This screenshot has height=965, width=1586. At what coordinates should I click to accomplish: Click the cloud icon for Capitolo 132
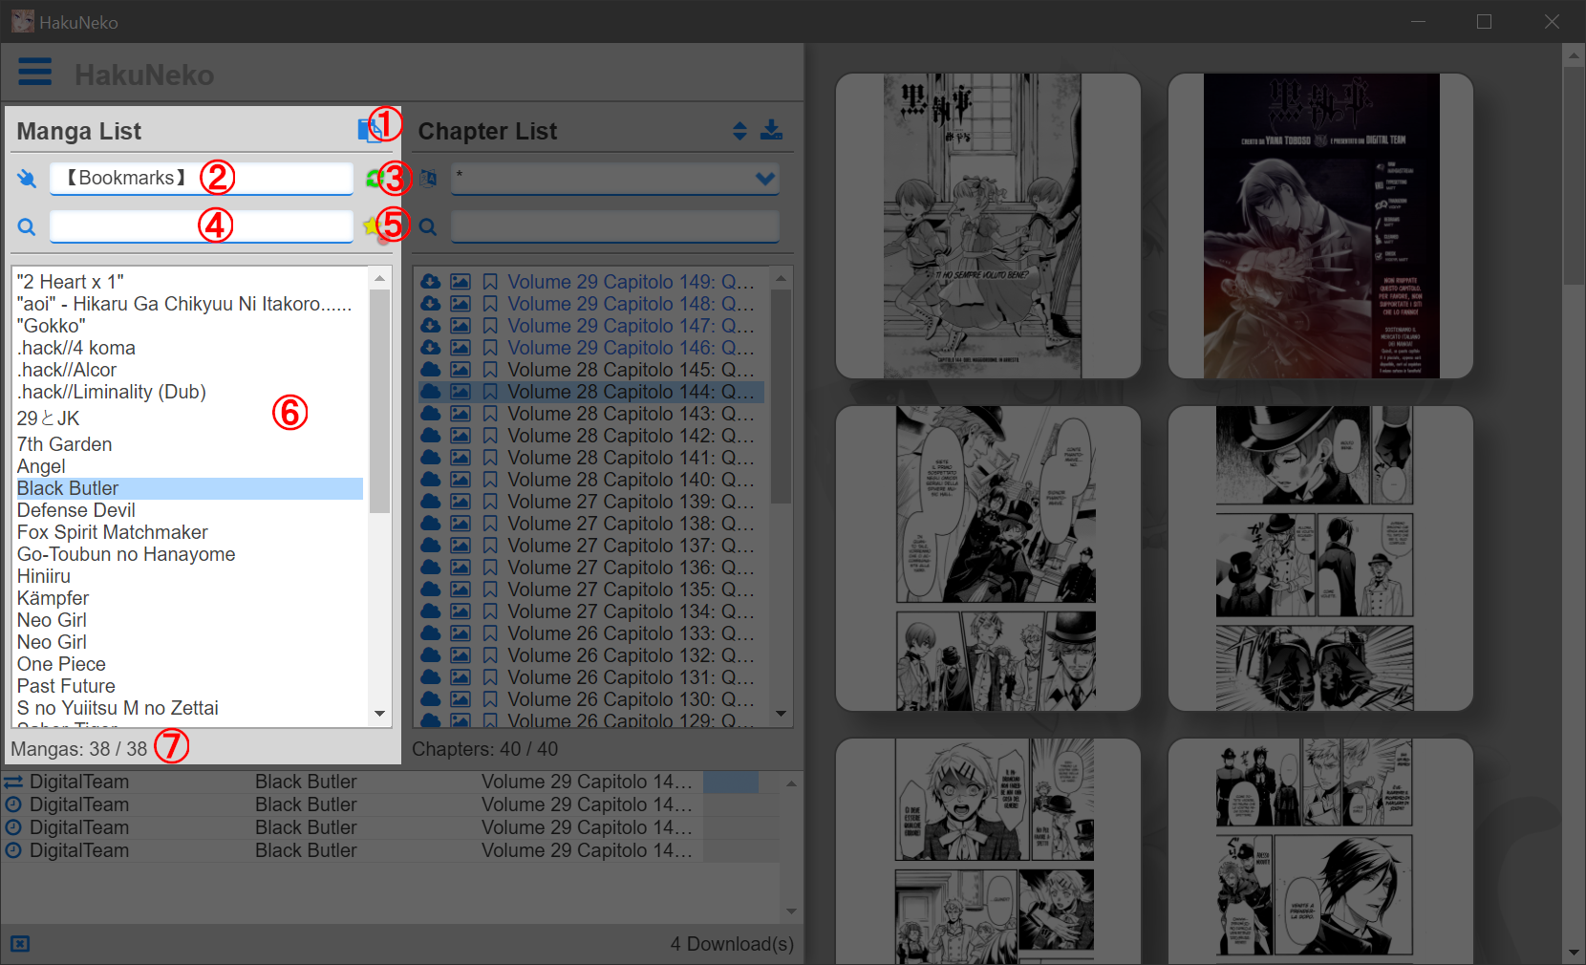pyautogui.click(x=431, y=655)
